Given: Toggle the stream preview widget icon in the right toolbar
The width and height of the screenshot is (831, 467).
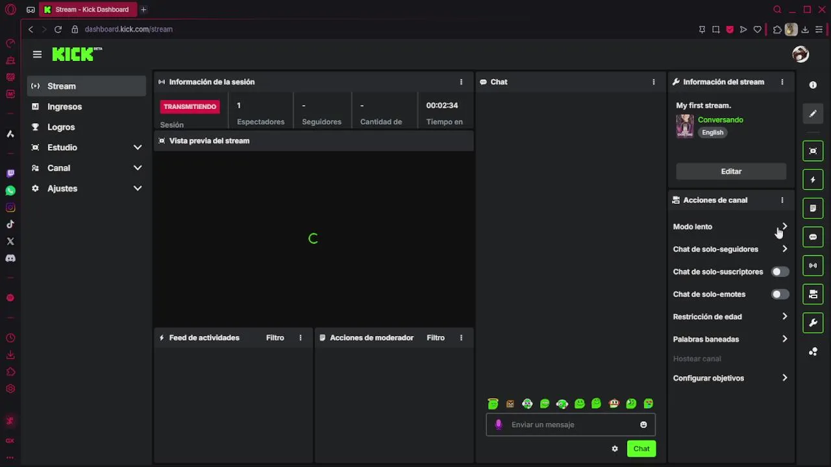Looking at the screenshot, I should tap(813, 151).
